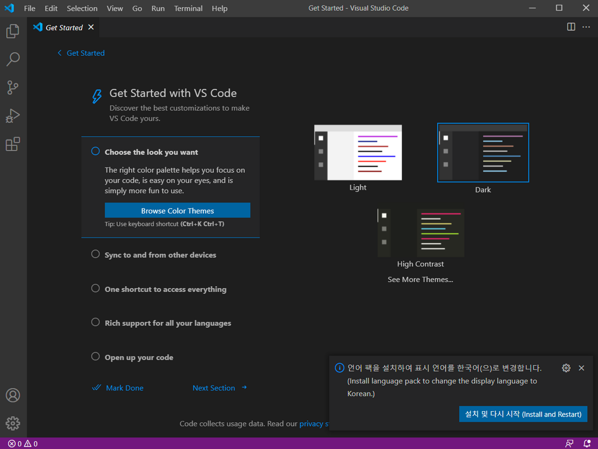Click the Next Section arrow icon
Viewport: 598px width, 449px height.
pyautogui.click(x=244, y=387)
